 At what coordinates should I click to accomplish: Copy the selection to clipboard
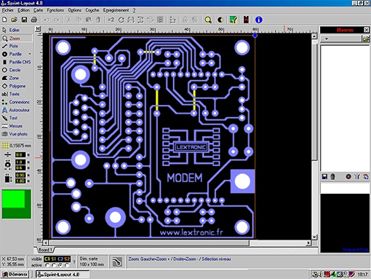coord(79,20)
